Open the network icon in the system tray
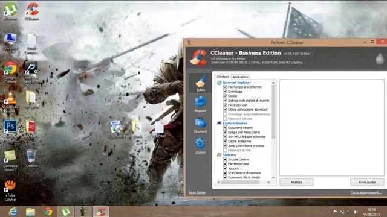 [x=342, y=212]
